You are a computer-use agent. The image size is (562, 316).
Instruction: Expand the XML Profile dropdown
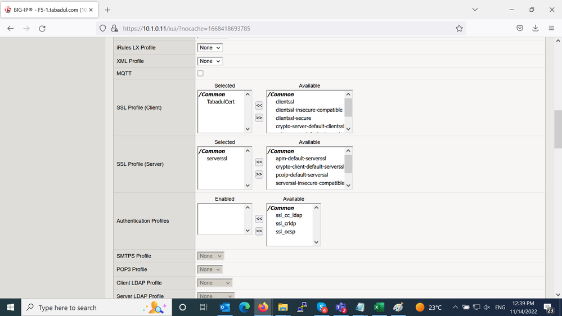[210, 61]
